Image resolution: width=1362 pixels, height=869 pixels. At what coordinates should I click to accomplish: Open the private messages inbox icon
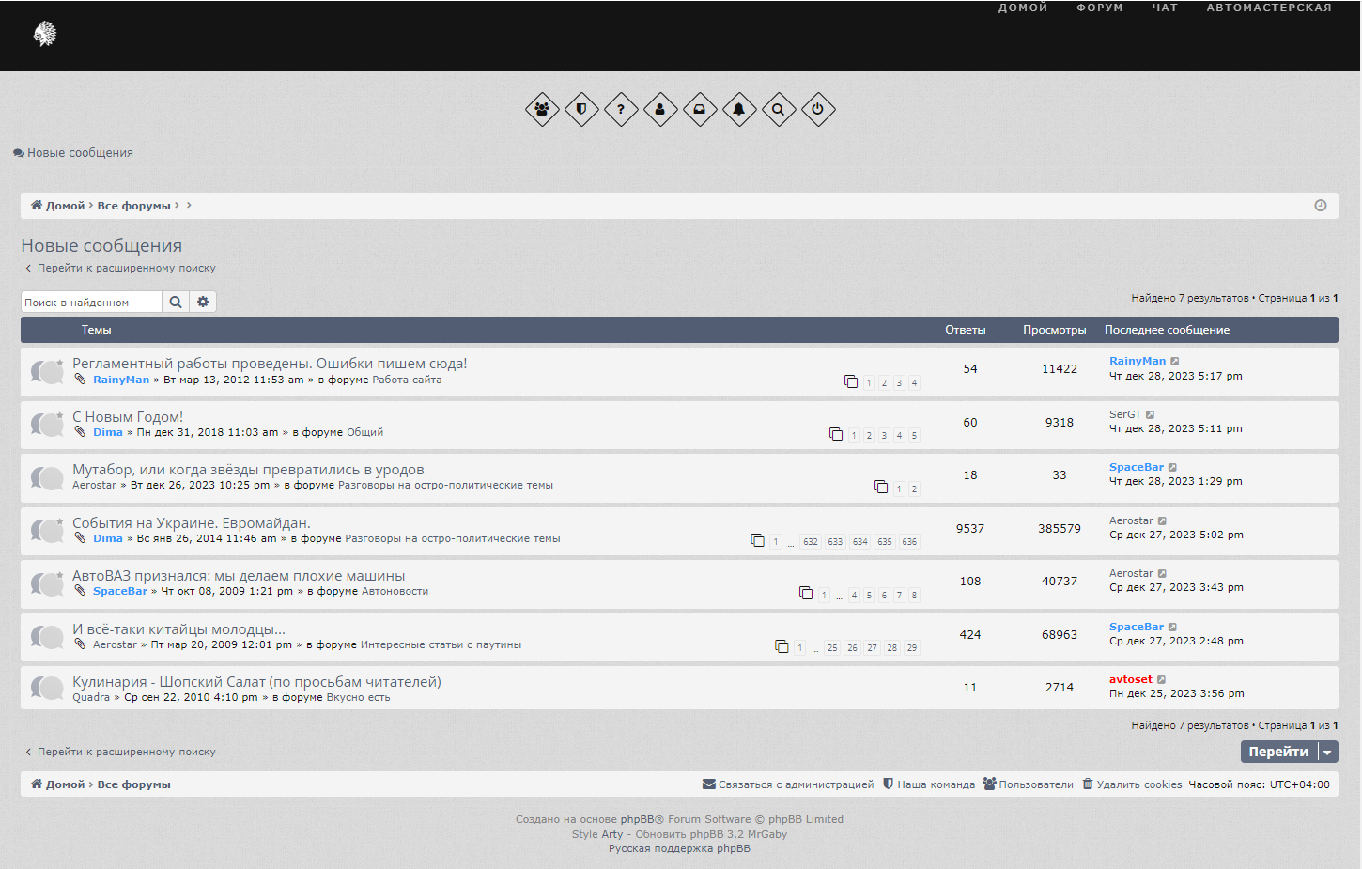(700, 109)
